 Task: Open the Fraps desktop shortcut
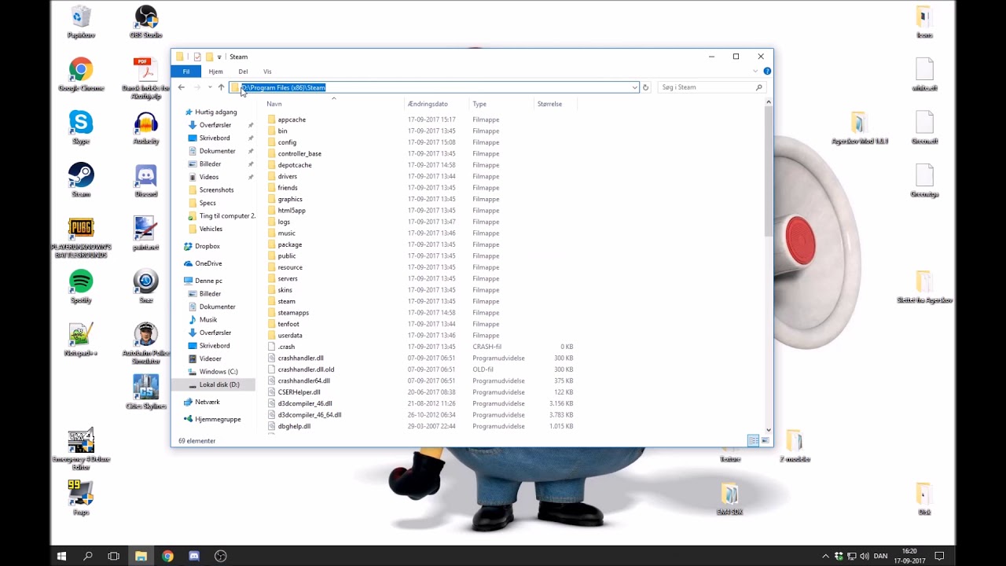pos(81,498)
